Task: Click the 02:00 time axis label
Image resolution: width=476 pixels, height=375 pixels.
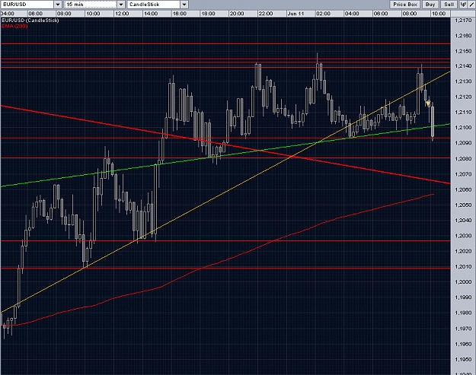Action: point(323,14)
